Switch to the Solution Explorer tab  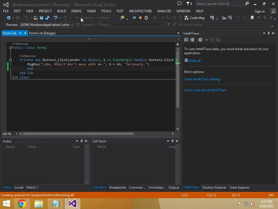[214, 187]
